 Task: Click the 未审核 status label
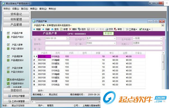[x=108, y=33]
